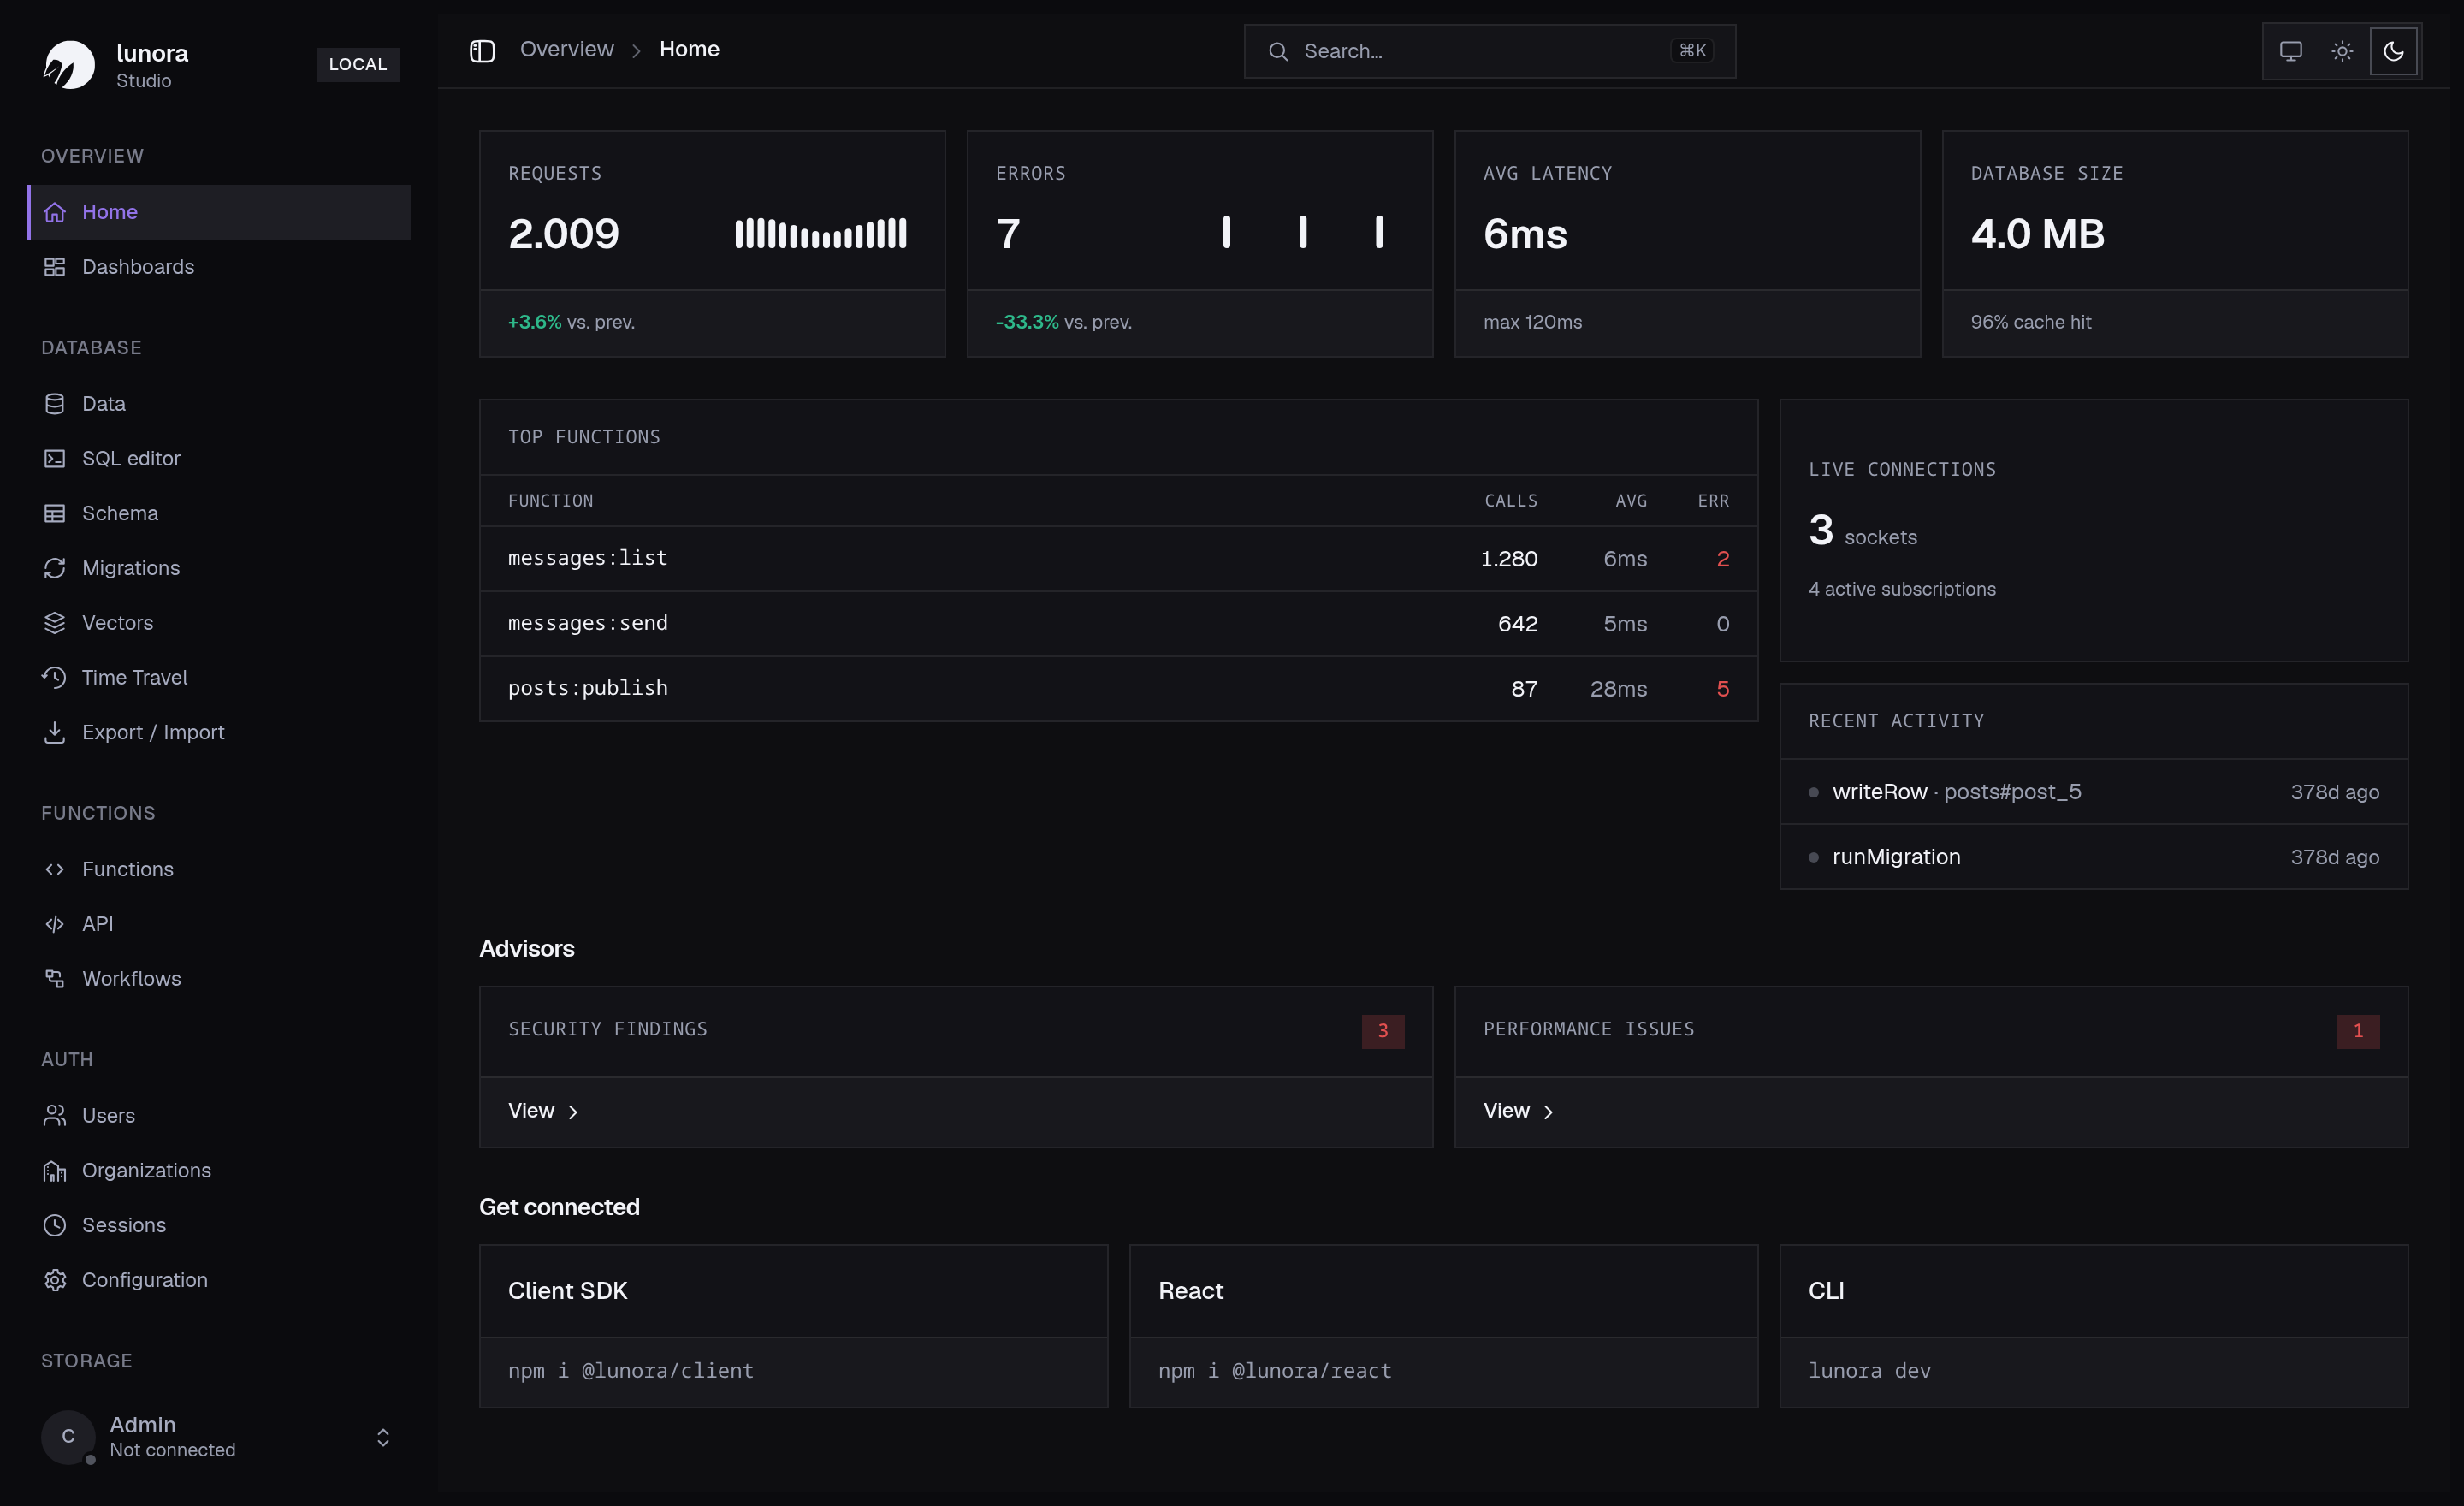2464x1506 pixels.
Task: Click the Migrations refresh icon
Action: click(x=55, y=568)
